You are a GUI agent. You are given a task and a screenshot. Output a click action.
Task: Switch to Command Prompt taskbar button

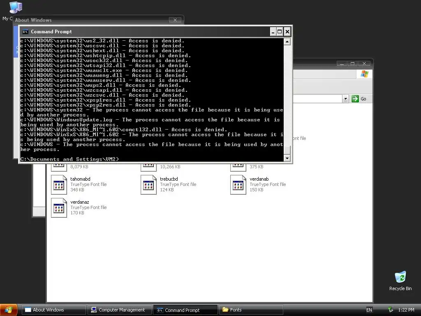(x=185, y=310)
